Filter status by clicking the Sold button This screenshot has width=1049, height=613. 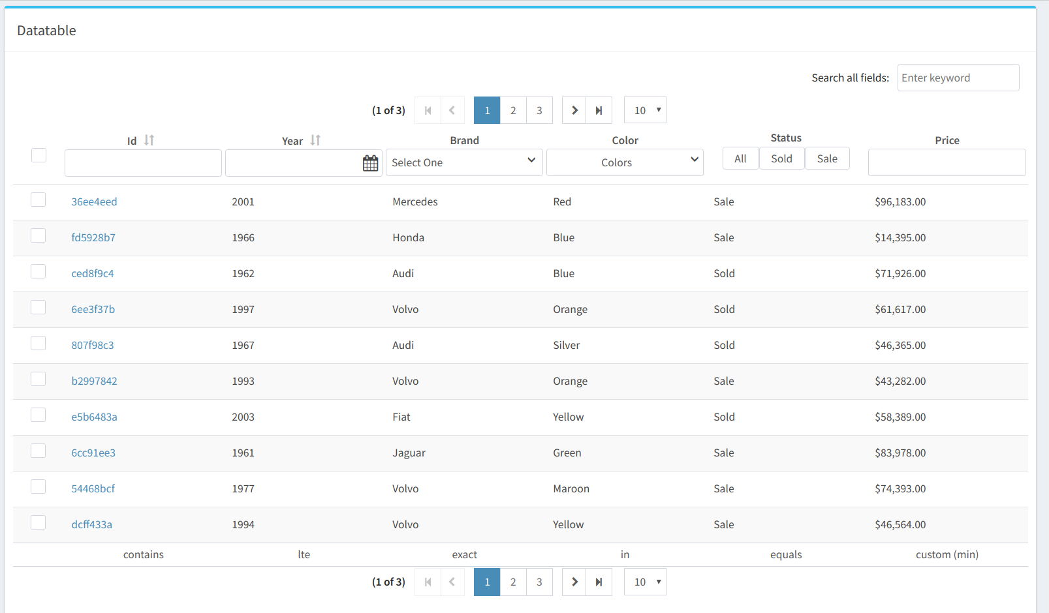click(x=781, y=158)
